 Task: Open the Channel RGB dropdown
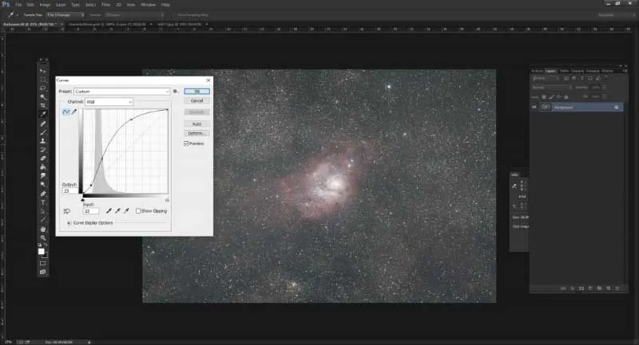click(109, 102)
